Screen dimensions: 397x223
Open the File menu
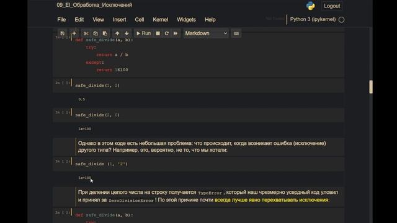pos(61,19)
